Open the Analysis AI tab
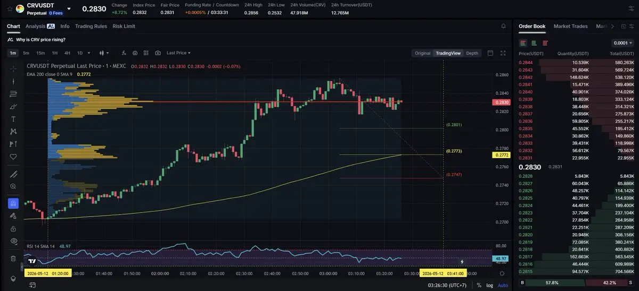The image size is (639, 291). 40,26
